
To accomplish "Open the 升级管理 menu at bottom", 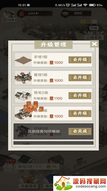I will pyautogui.click(x=29, y=186).
